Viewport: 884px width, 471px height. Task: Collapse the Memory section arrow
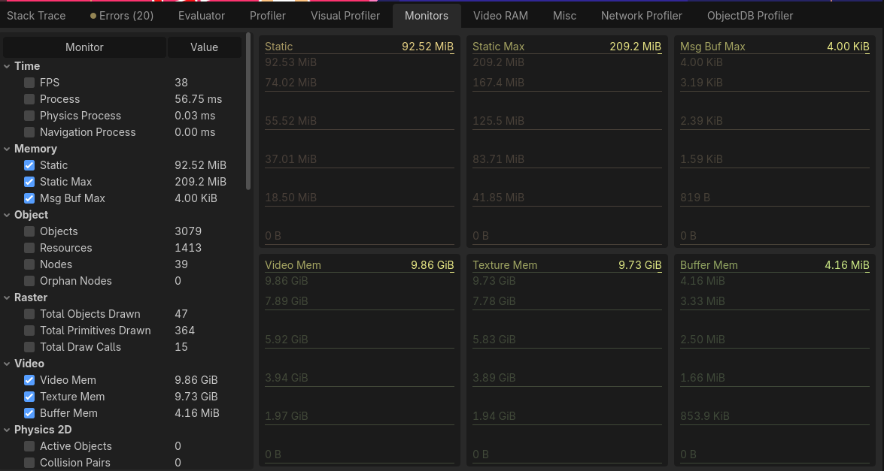pos(7,149)
